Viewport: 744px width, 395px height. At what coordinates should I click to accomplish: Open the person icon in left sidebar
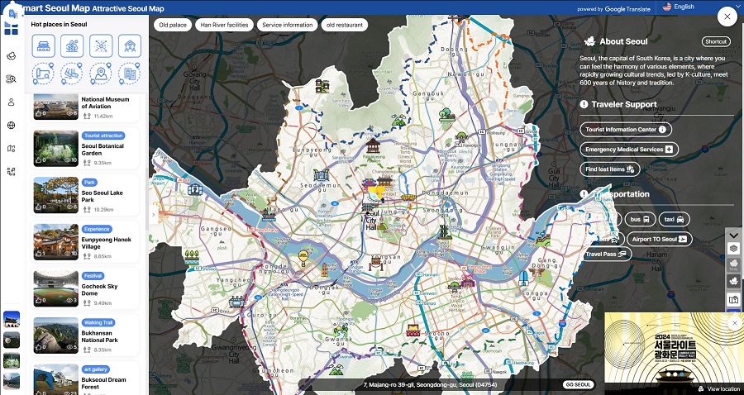click(11, 102)
